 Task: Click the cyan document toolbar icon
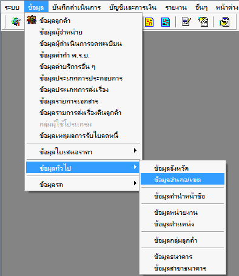pos(166,22)
